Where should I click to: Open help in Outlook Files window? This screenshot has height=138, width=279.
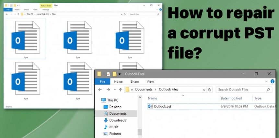[273, 81]
